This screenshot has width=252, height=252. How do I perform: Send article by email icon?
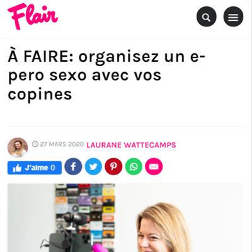pyautogui.click(x=154, y=166)
